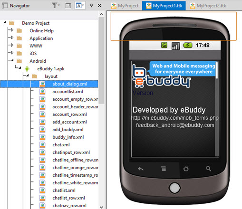Expand the iOS folder
The width and height of the screenshot is (242, 209).
pos(12,53)
